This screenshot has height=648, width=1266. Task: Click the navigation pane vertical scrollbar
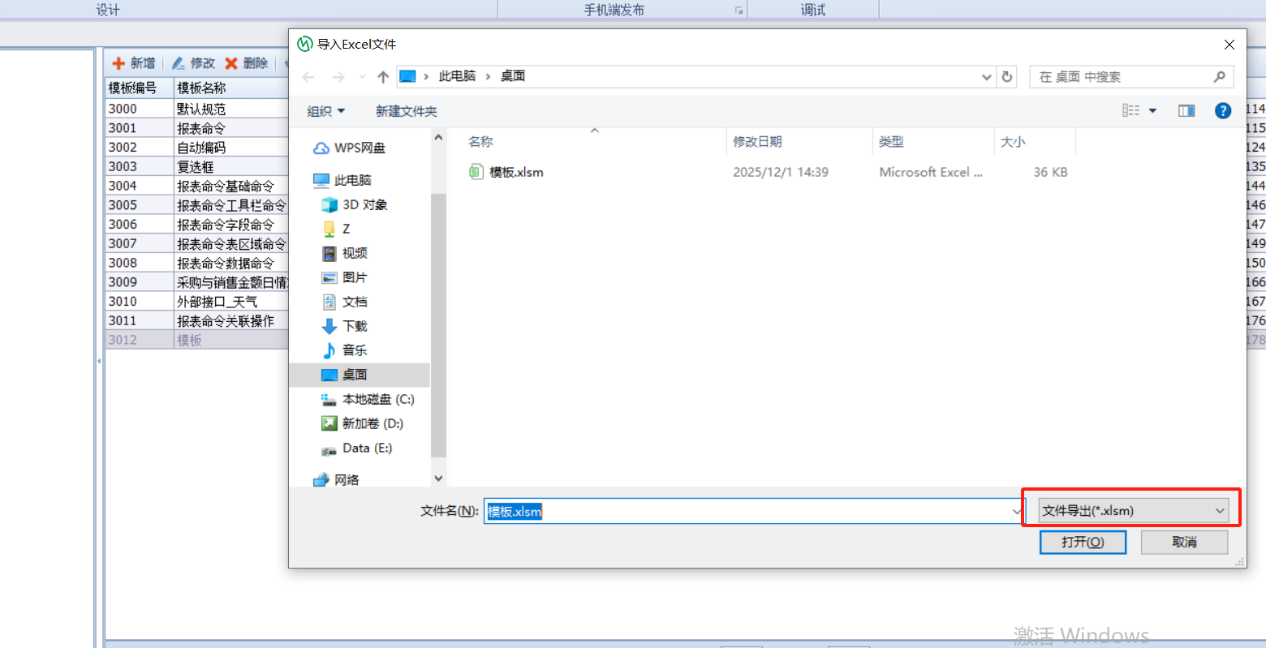click(438, 324)
